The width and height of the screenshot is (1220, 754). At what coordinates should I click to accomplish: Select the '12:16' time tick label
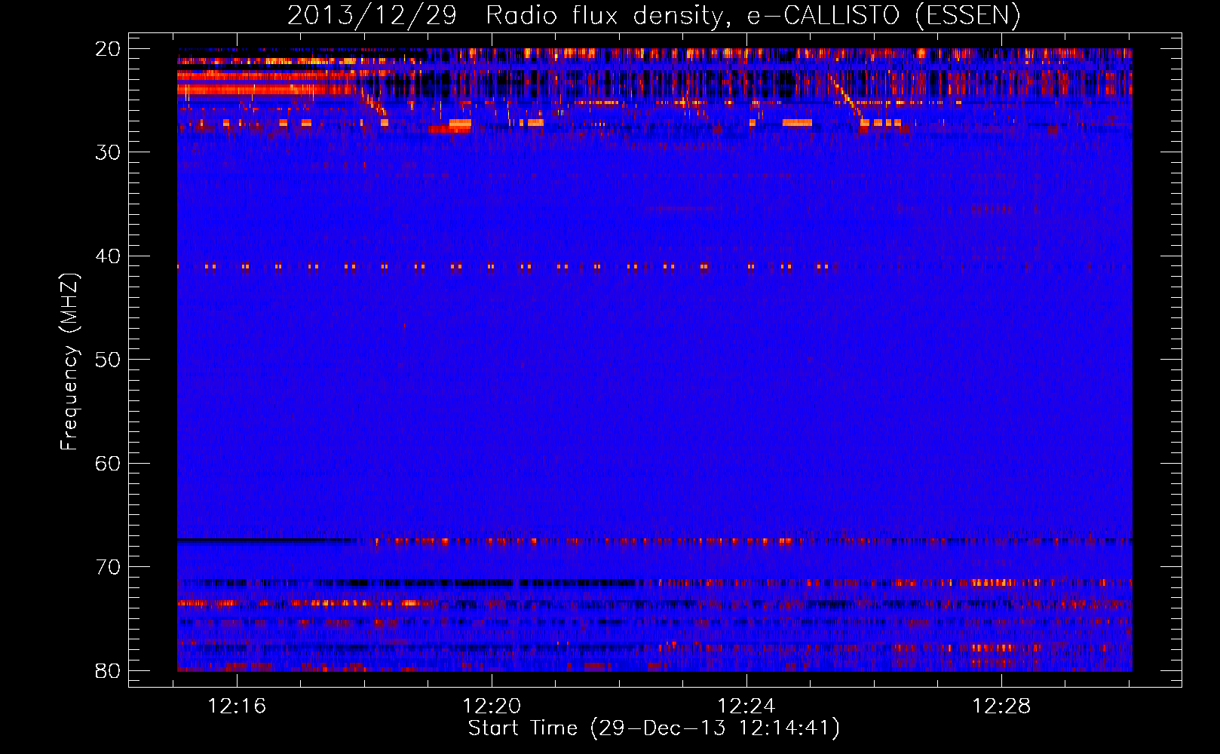[x=238, y=706]
